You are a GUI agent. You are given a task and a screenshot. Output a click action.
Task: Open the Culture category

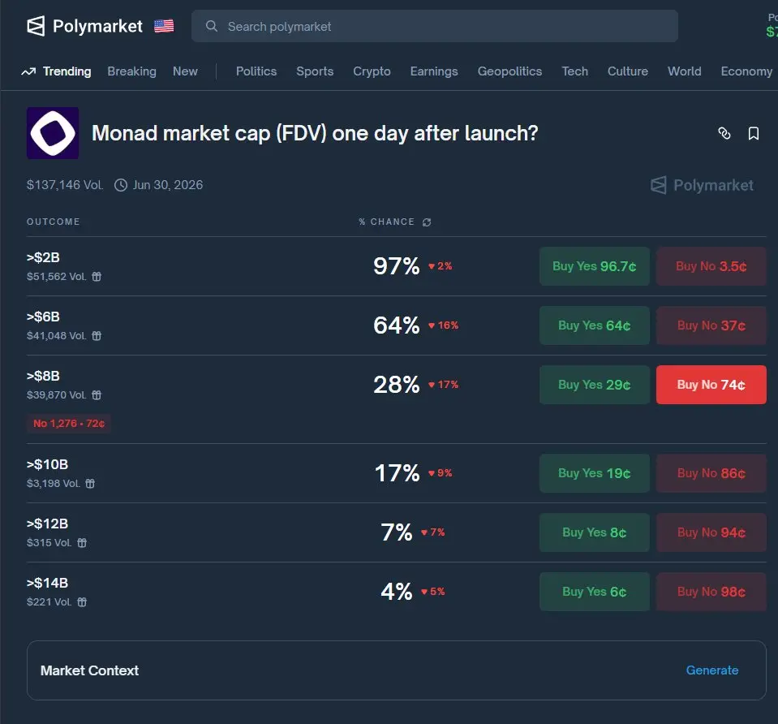(628, 71)
